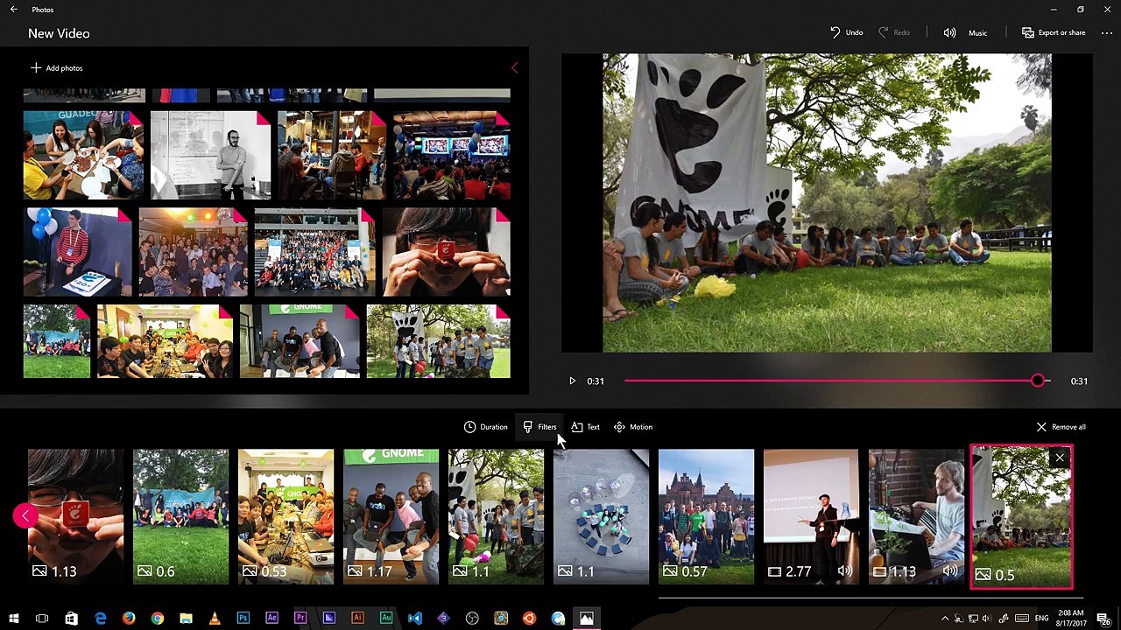Select the library photo of red cube close-up
1121x630 pixels.
(x=446, y=252)
